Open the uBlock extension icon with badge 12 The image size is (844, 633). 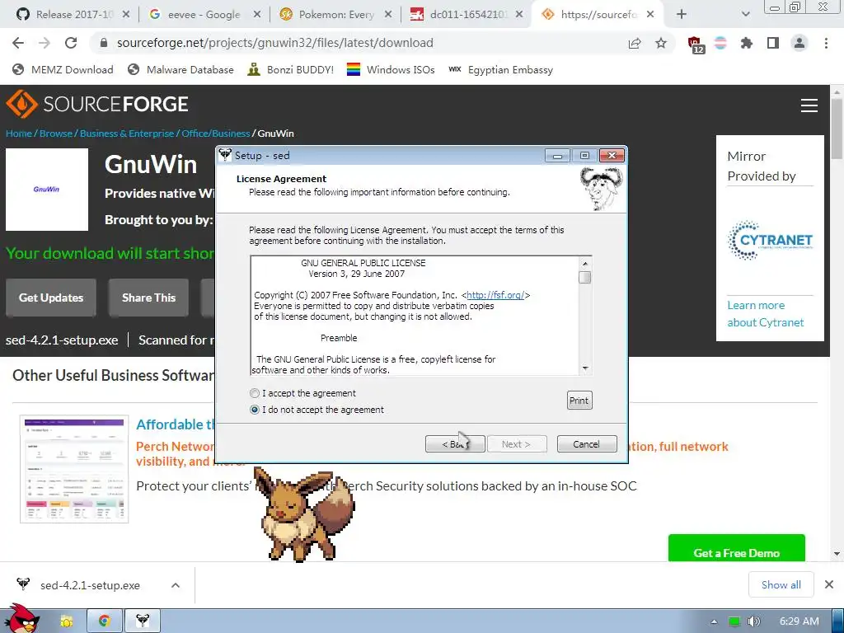coord(695,44)
